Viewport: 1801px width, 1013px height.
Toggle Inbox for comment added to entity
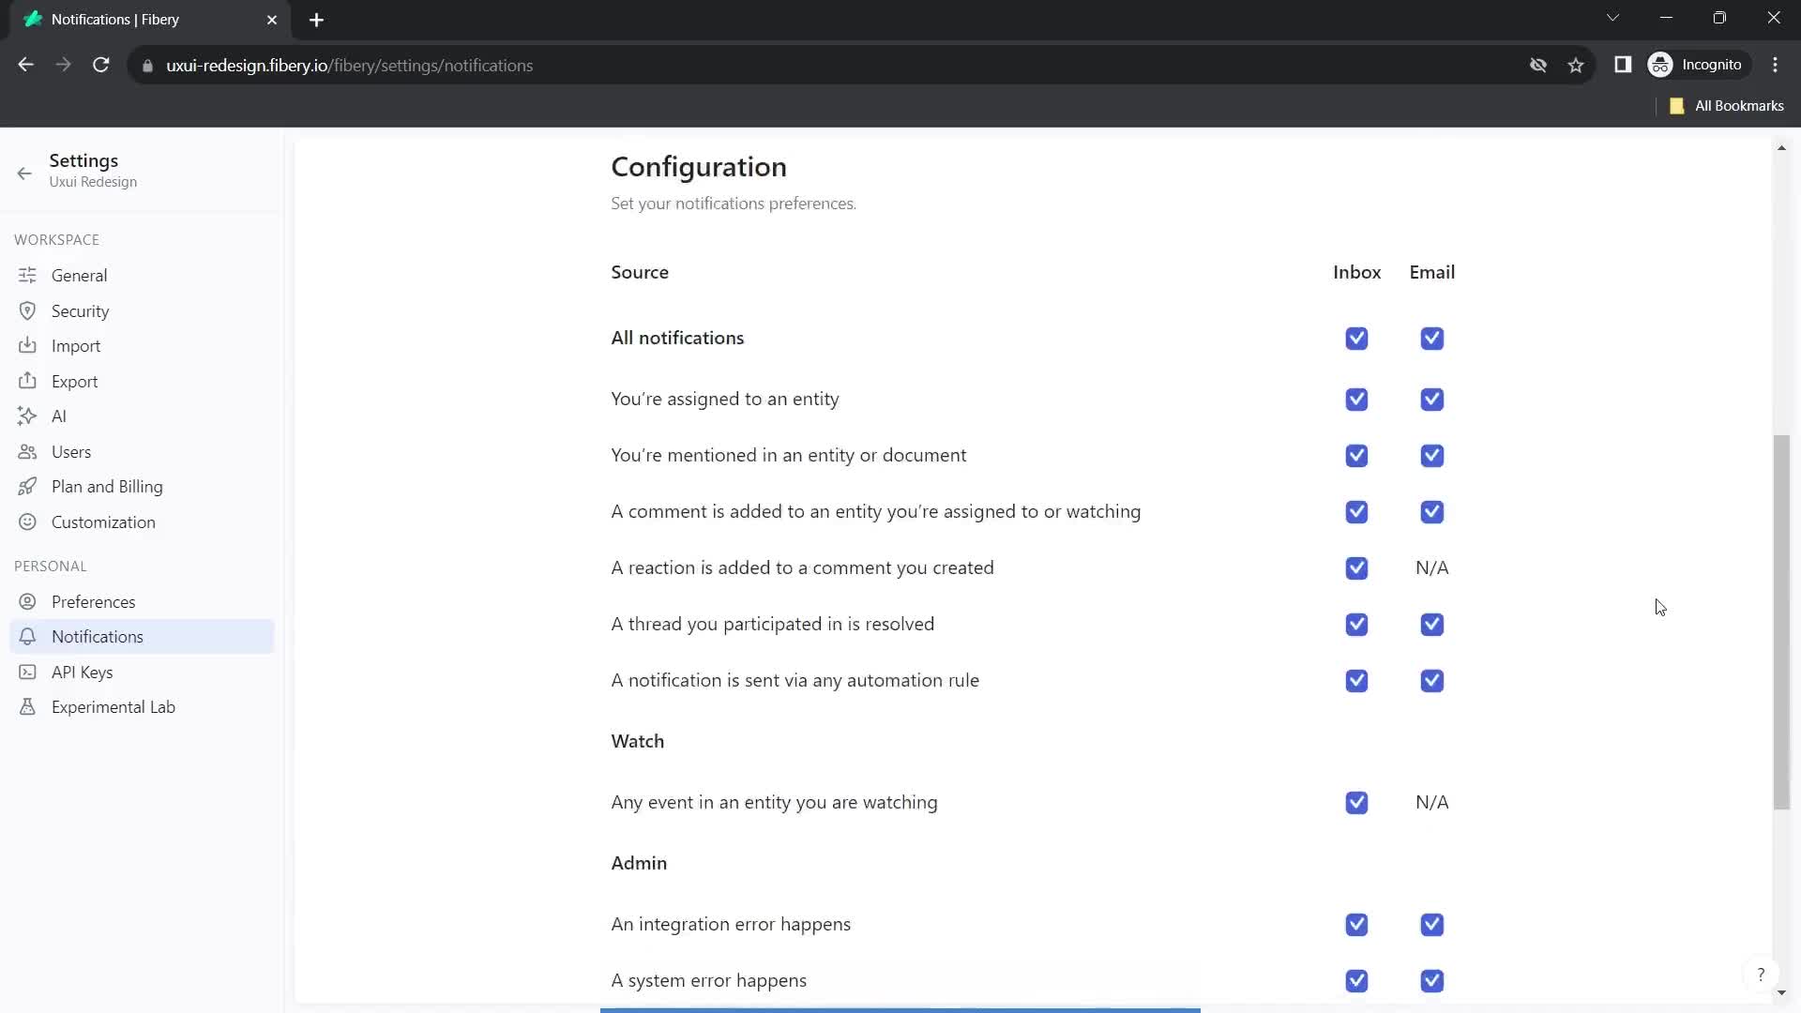[x=1356, y=511]
